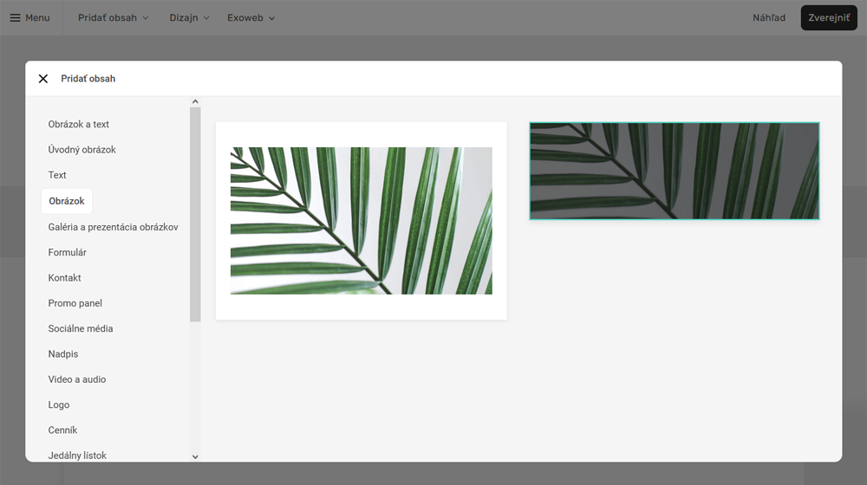Image resolution: width=867 pixels, height=485 pixels.
Task: Choose the Formulár category
Action: [x=67, y=252]
